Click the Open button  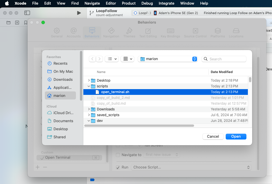[x=236, y=137]
